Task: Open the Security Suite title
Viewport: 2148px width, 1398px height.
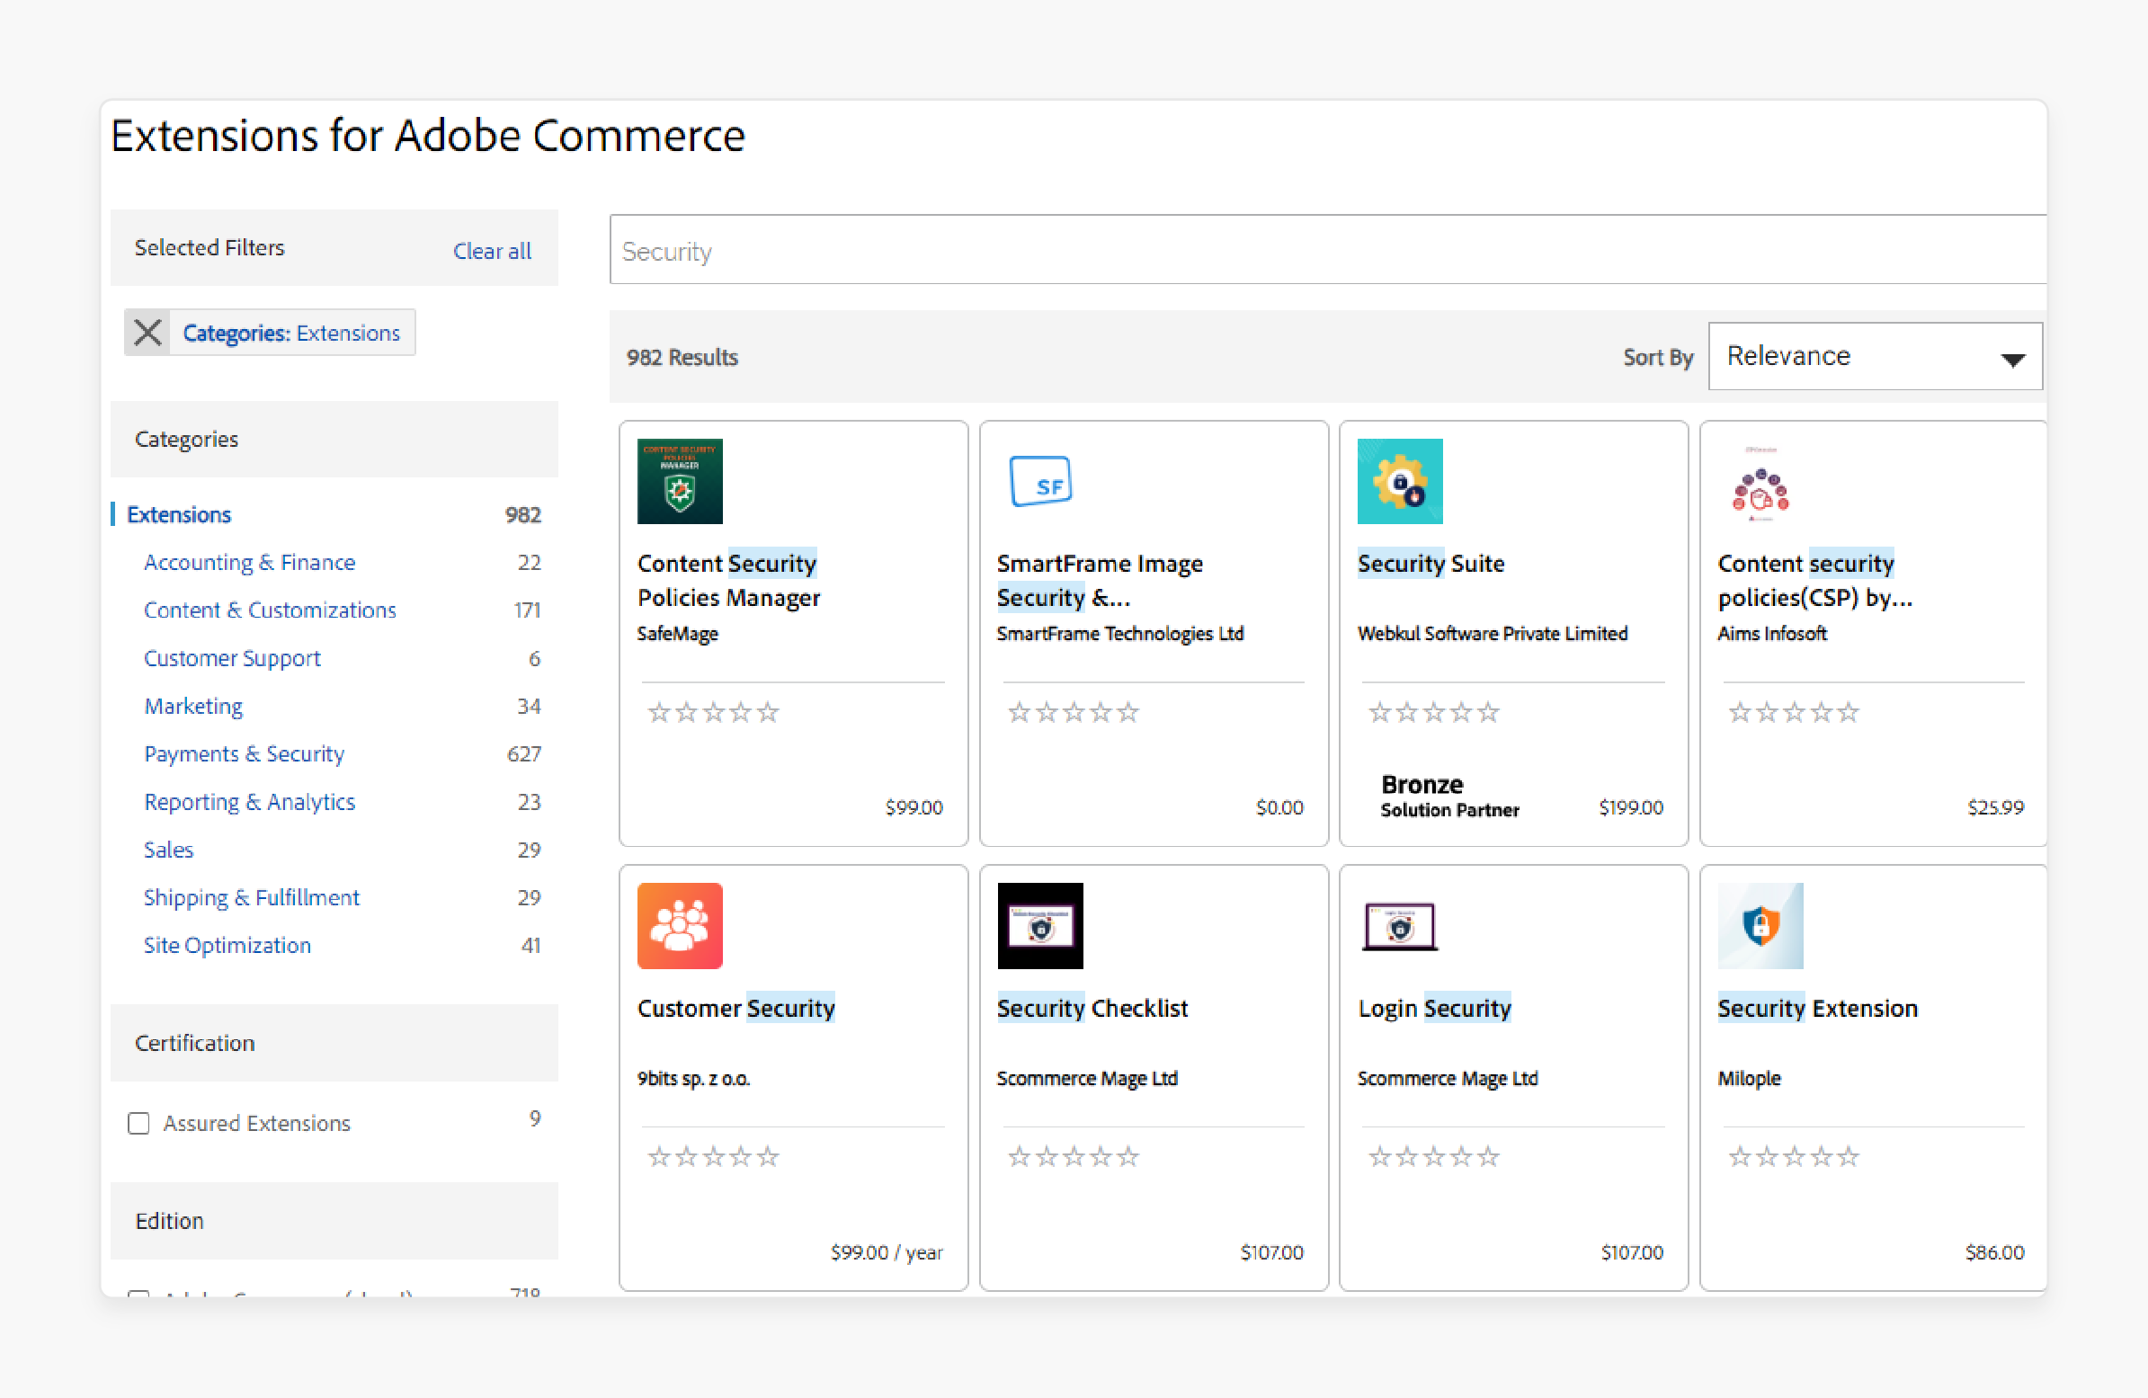Action: tap(1431, 563)
